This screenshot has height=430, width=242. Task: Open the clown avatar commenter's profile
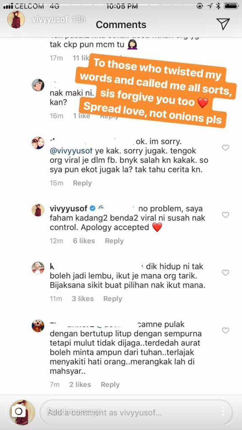click(x=38, y=325)
